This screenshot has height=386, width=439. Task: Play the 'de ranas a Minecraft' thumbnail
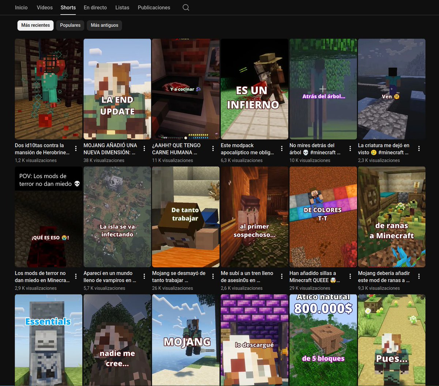pyautogui.click(x=391, y=217)
